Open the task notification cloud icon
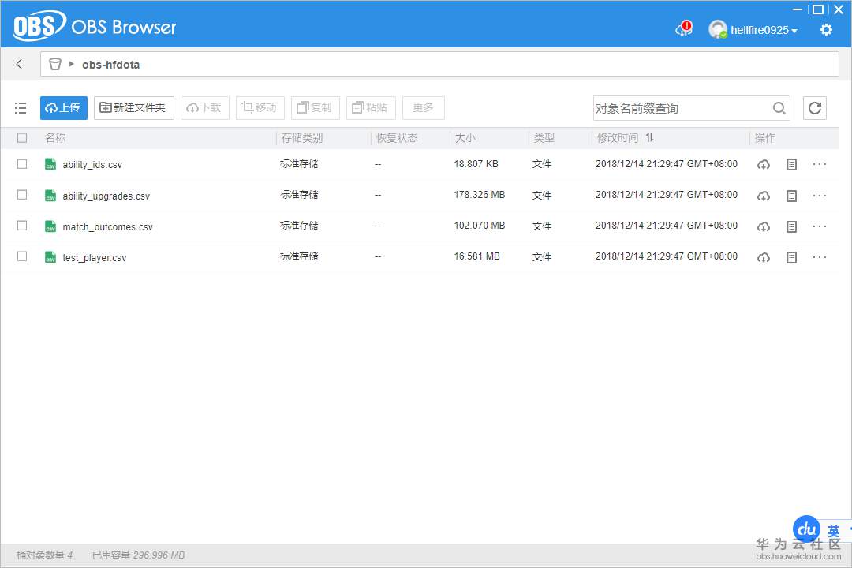The height and width of the screenshot is (568, 852). pyautogui.click(x=683, y=29)
